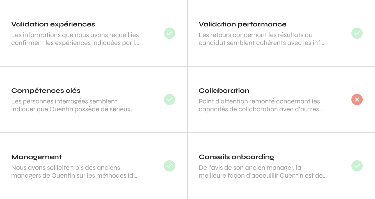
Task: Select the Compétences clés title
Action: [46, 91]
